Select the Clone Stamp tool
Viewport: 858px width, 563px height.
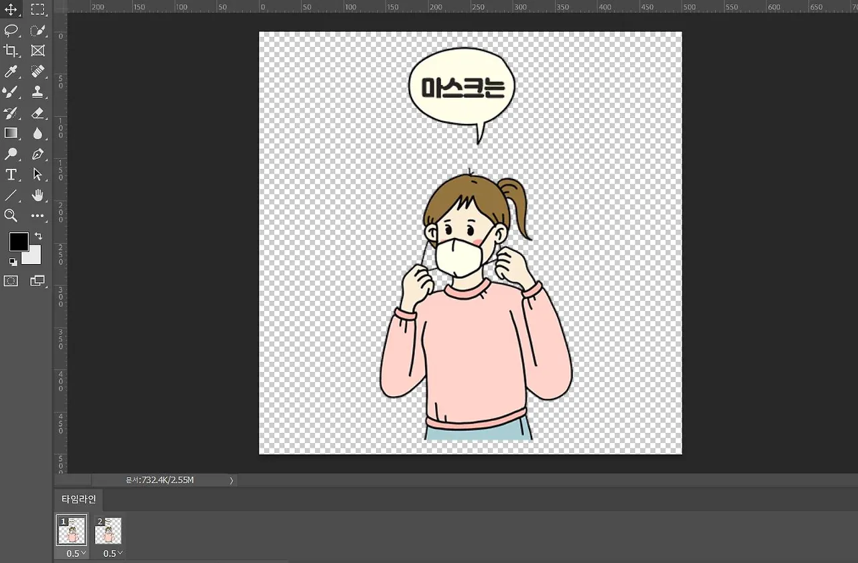(38, 92)
